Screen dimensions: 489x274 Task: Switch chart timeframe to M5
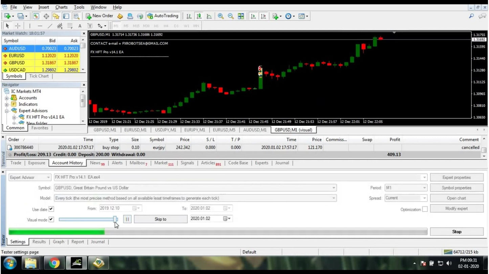point(126,25)
